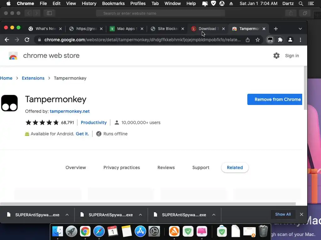Close the downloads bar
Screen dimensions: 321x240
[301, 214]
